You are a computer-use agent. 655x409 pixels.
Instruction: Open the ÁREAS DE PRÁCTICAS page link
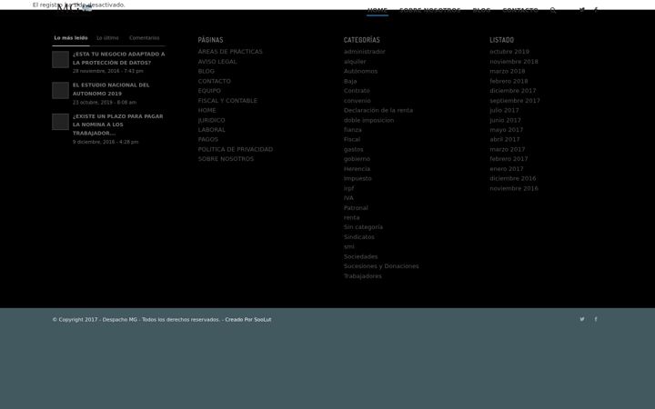[230, 52]
